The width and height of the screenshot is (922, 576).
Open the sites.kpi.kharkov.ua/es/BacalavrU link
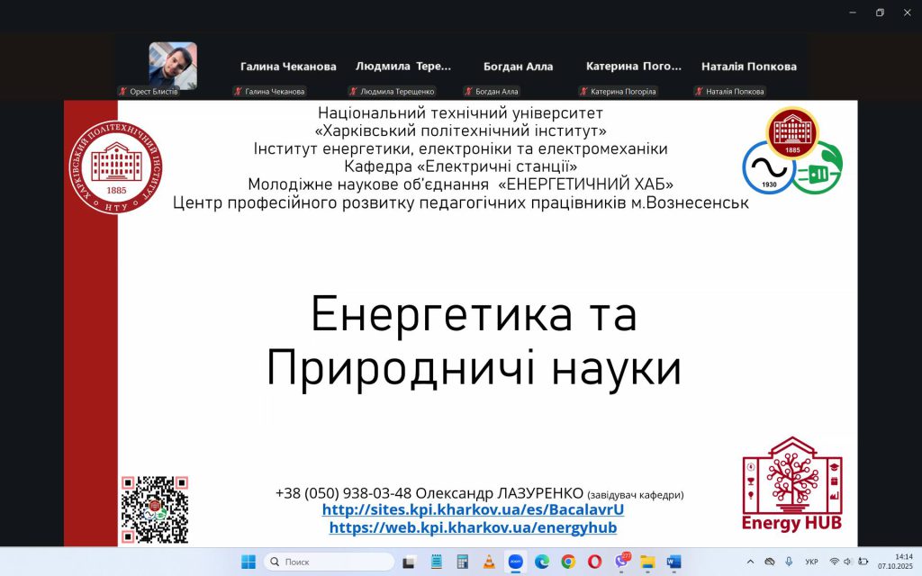[x=473, y=510]
